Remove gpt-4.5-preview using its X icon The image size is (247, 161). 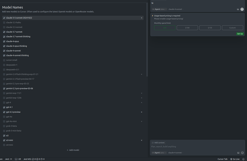141,112
